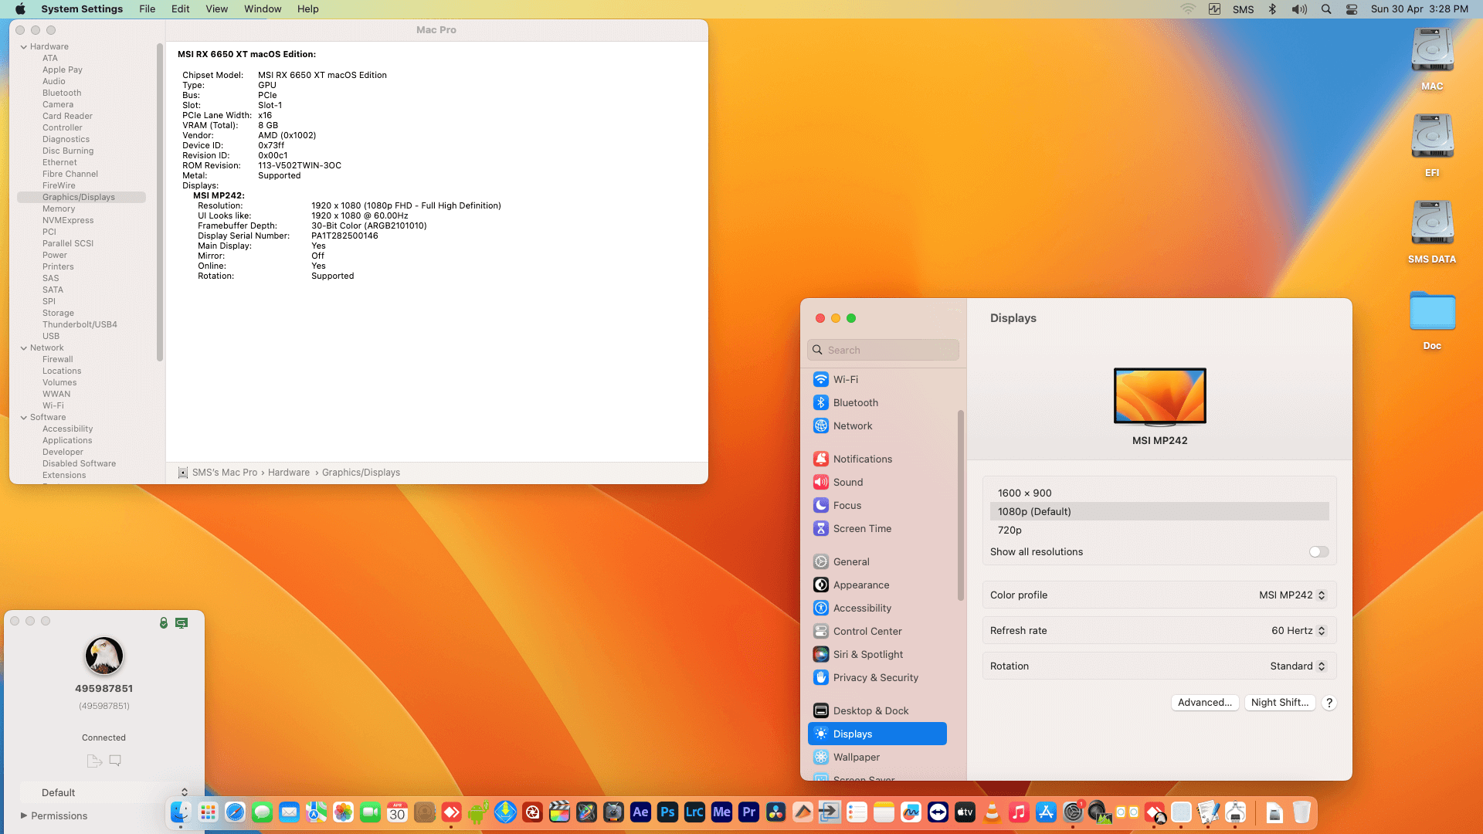The image size is (1483, 834).
Task: Collapse the Software tree section
Action: pyautogui.click(x=24, y=417)
